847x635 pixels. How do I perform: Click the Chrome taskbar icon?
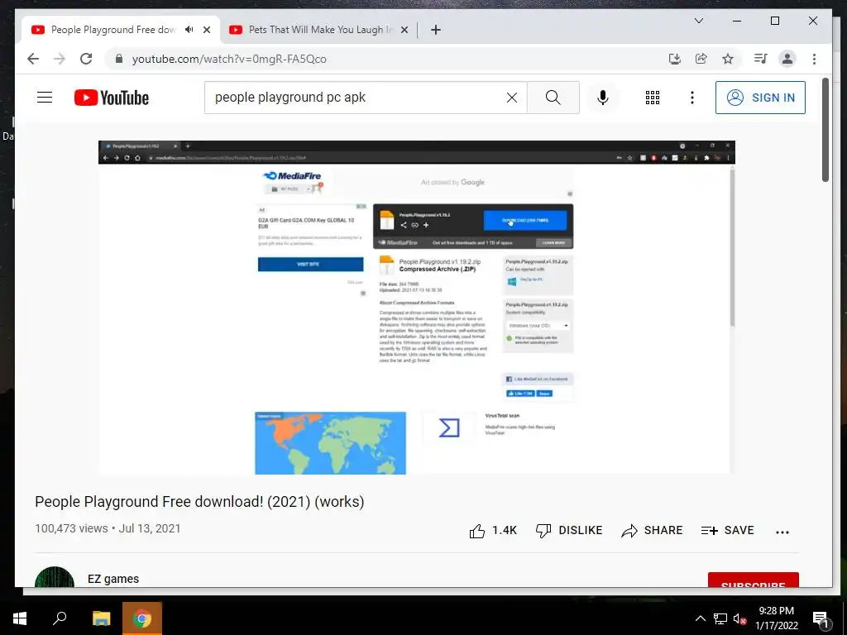coord(142,618)
